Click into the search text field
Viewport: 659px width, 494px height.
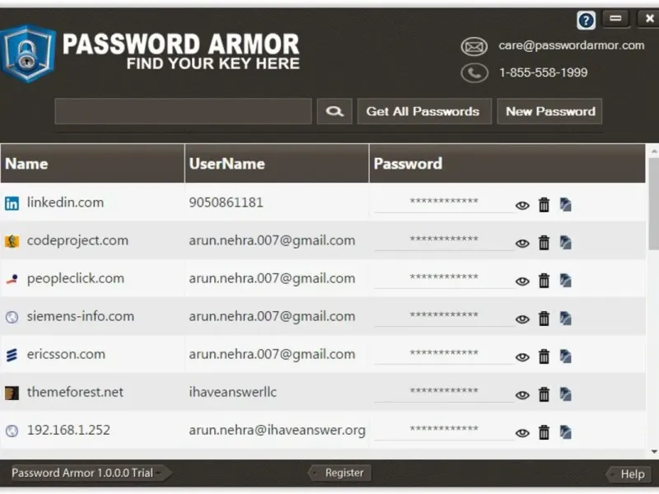(x=183, y=112)
